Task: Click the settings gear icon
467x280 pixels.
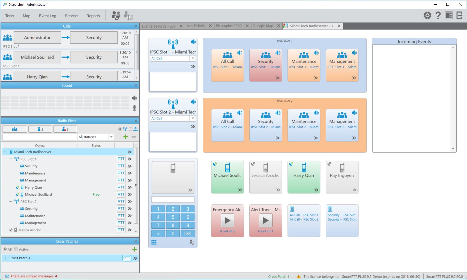Action: pos(427,15)
